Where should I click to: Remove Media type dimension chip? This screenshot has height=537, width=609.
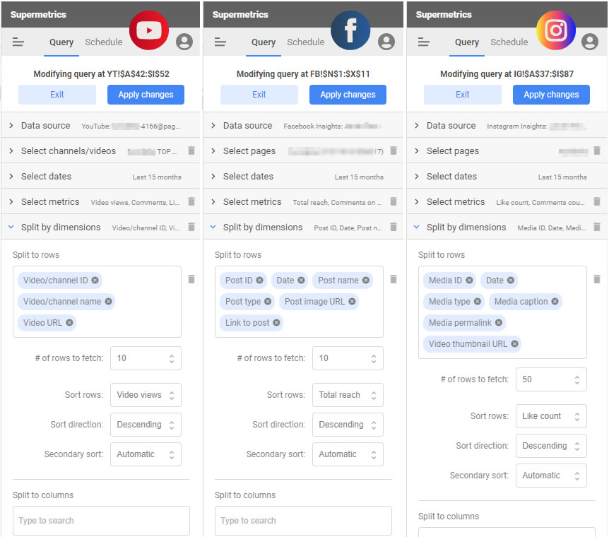point(478,301)
